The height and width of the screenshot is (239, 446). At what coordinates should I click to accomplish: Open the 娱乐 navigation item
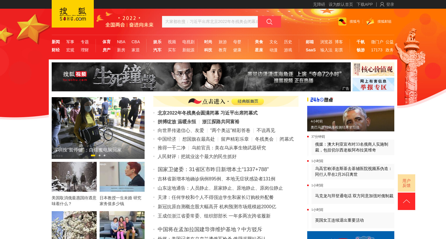coord(157,42)
